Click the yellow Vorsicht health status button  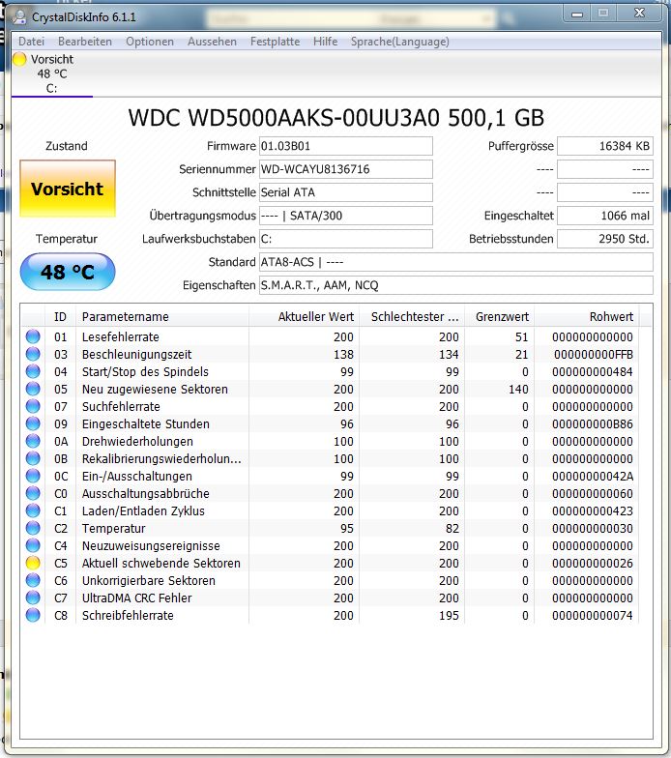68,189
